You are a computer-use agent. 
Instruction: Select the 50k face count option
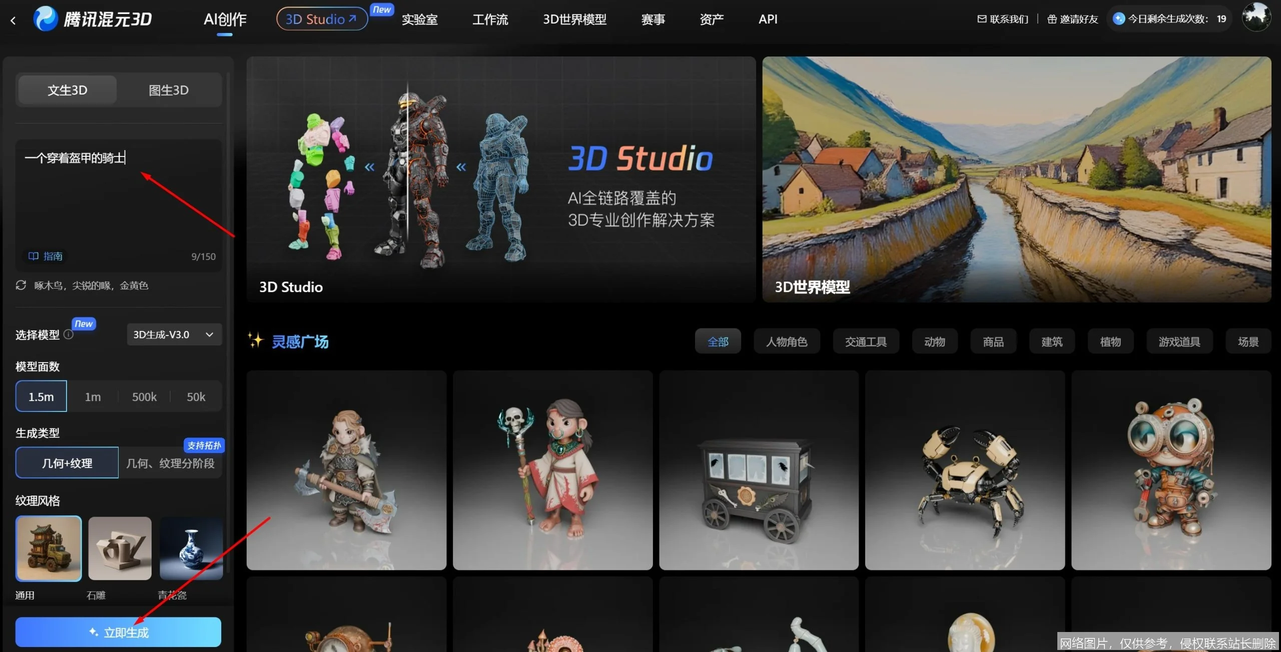(196, 396)
